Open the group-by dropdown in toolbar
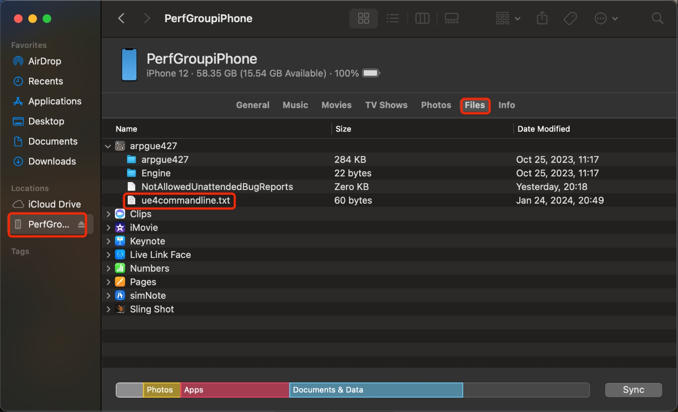The height and width of the screenshot is (412, 678). tap(508, 19)
